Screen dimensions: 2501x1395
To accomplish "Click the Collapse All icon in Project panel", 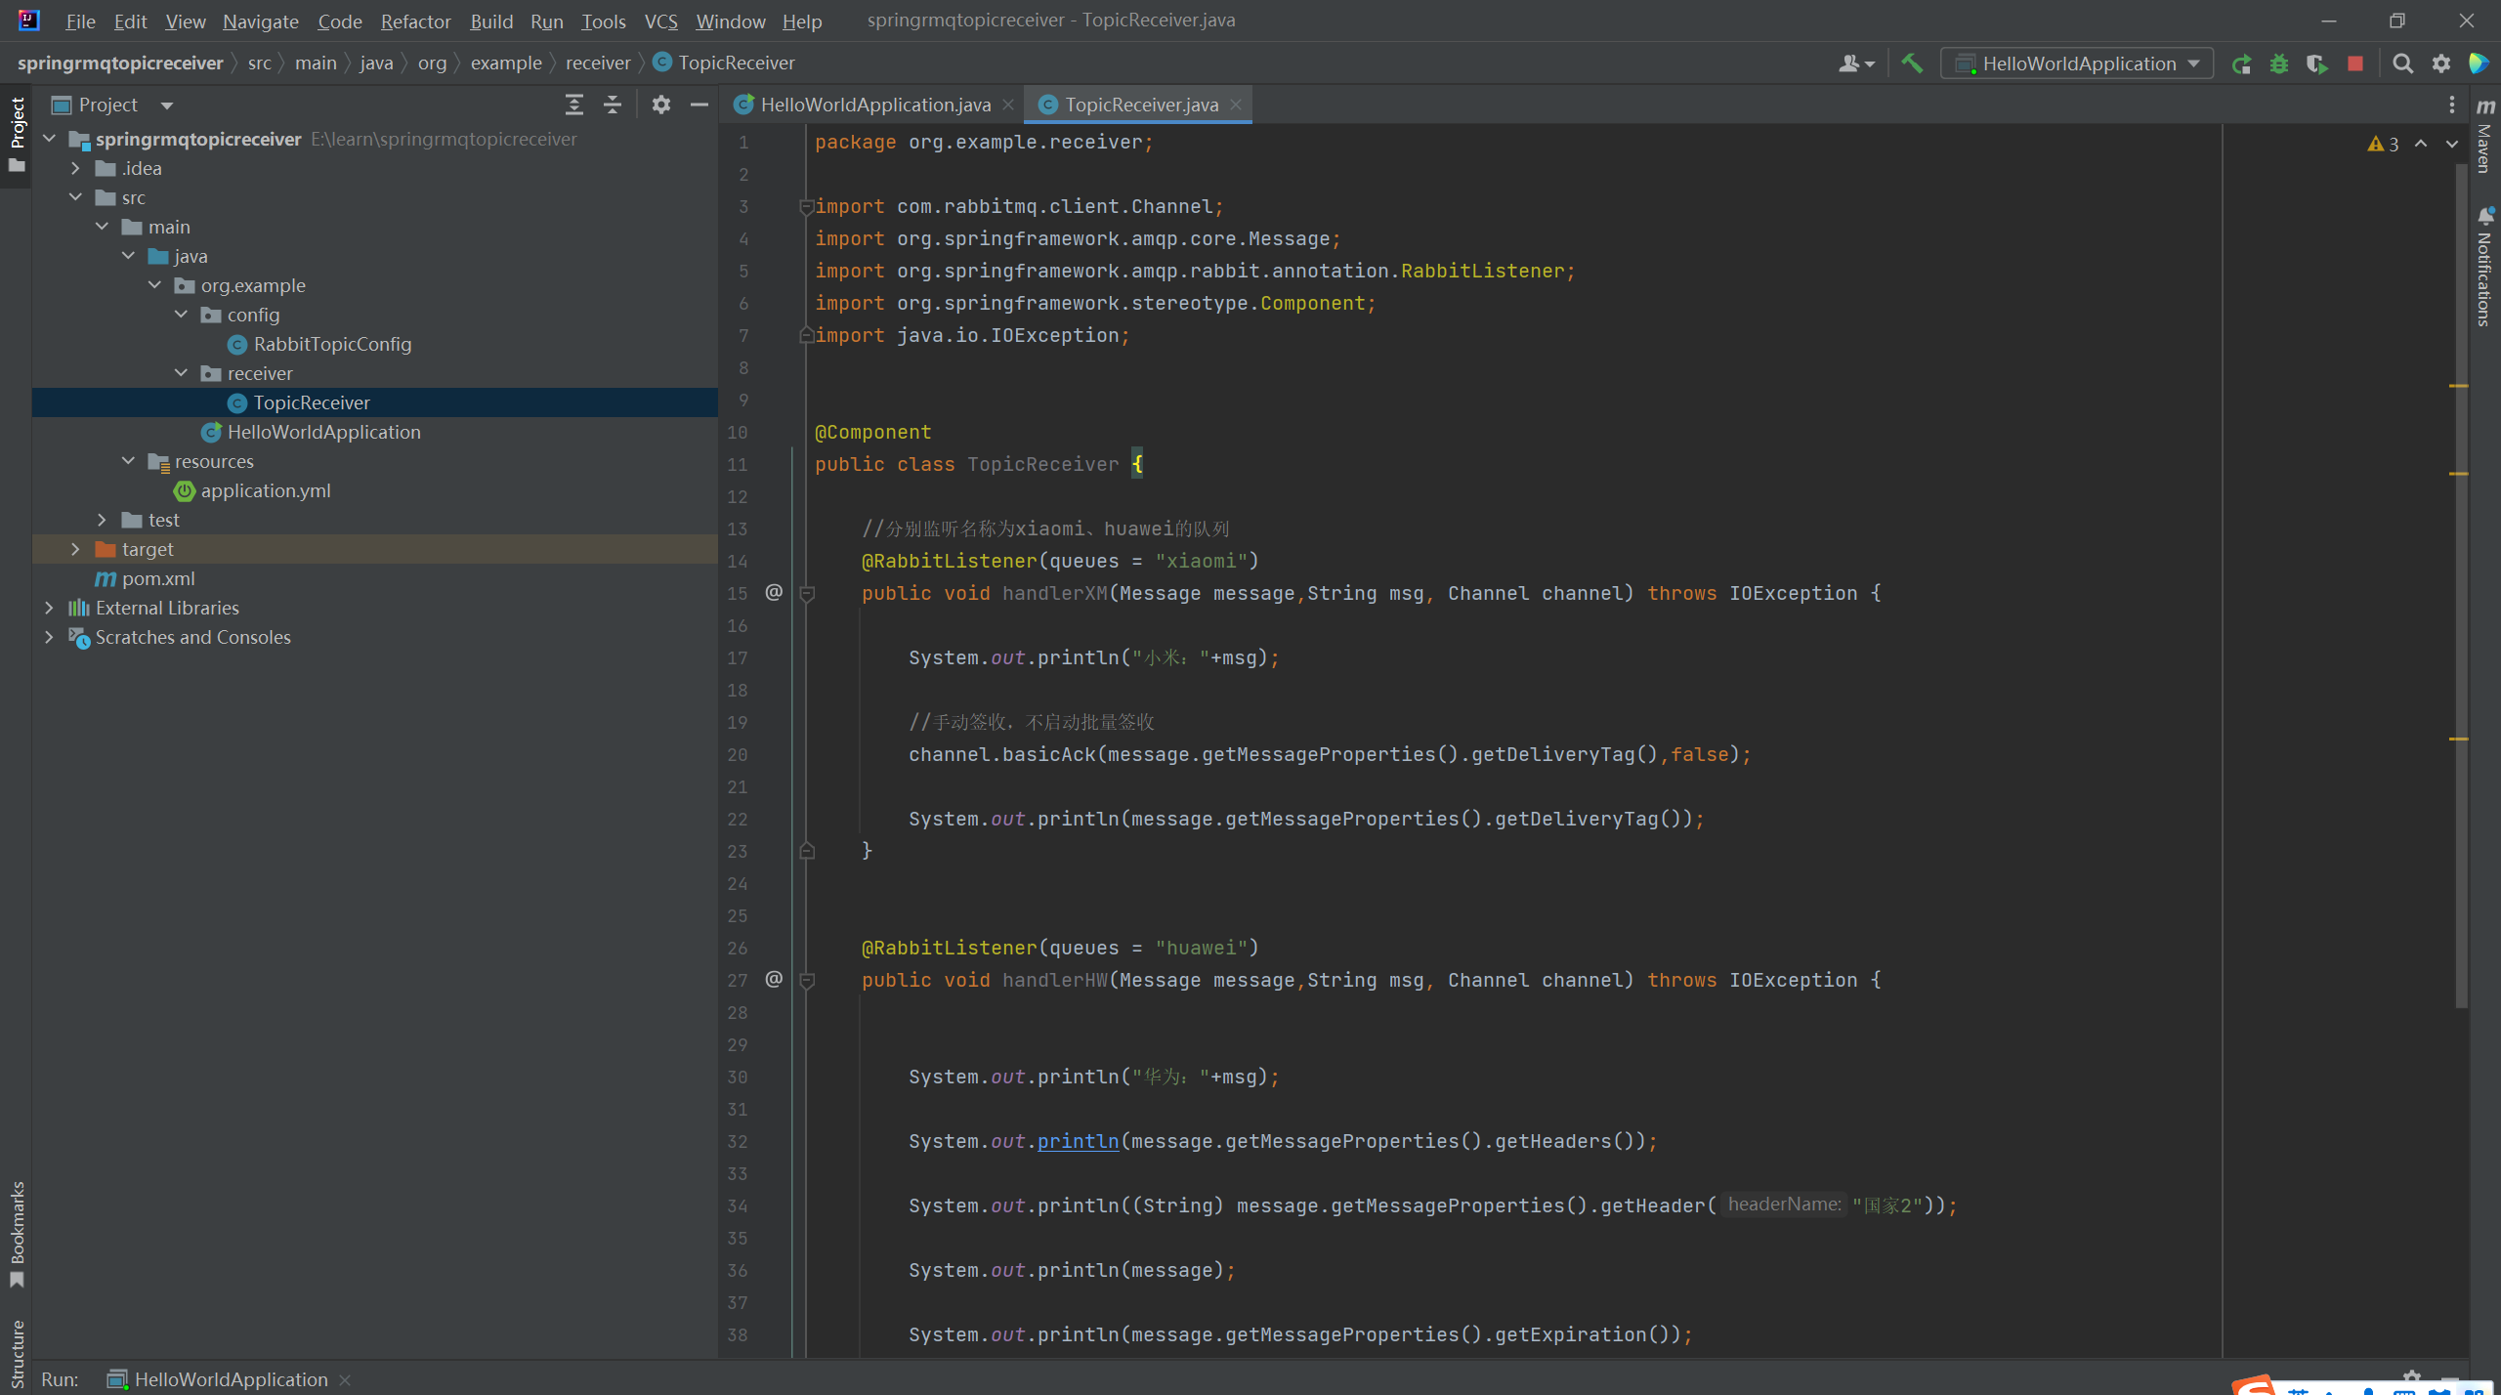I will click(613, 105).
